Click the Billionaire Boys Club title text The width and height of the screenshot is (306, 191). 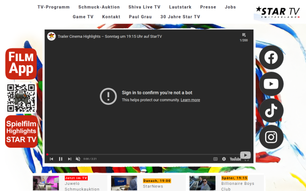coord(238,186)
